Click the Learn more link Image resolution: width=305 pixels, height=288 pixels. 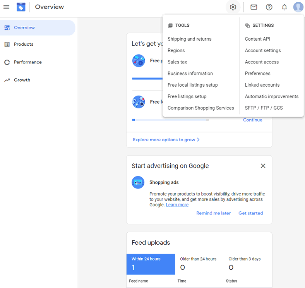click(x=177, y=205)
